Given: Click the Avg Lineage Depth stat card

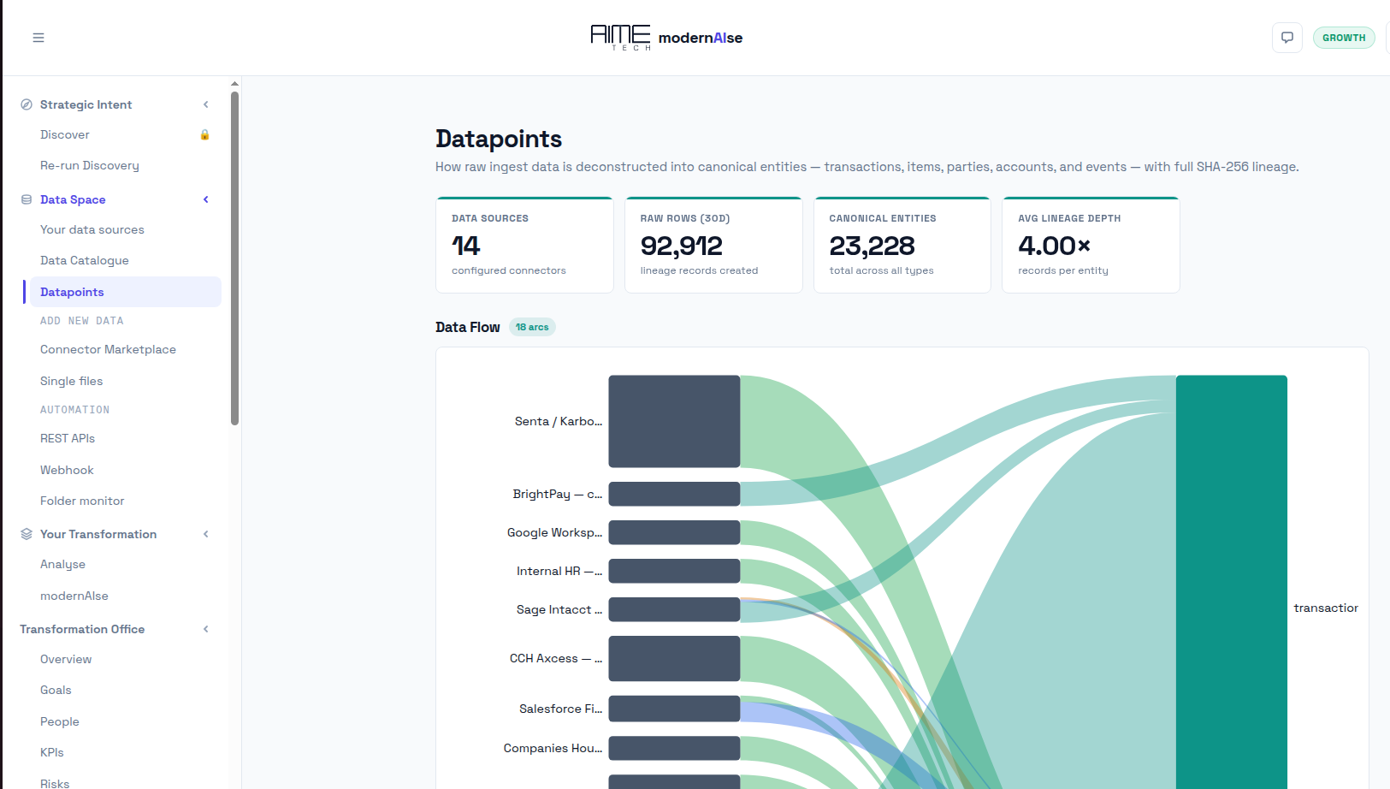Looking at the screenshot, I should click(1091, 245).
